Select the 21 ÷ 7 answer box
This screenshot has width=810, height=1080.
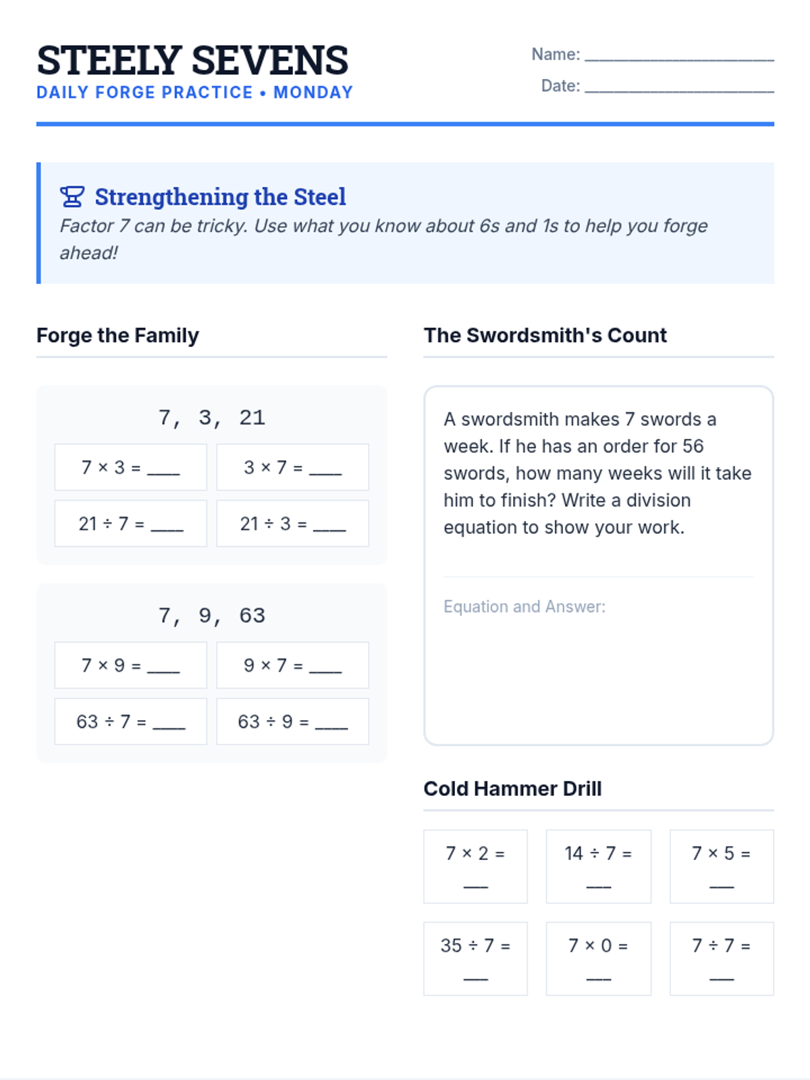[x=130, y=523]
